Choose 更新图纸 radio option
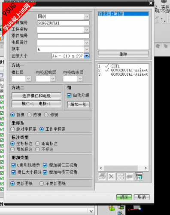 pyautogui.click(x=12, y=184)
